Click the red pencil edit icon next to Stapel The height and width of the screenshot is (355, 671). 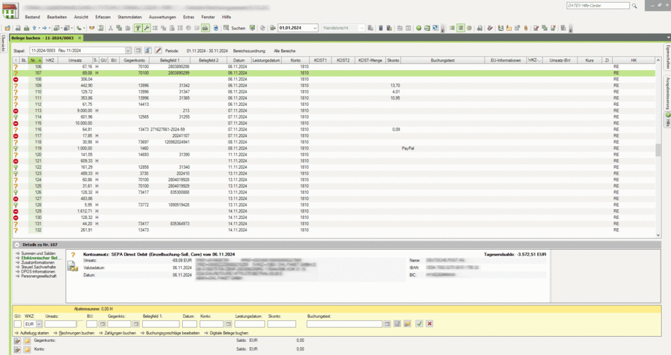(x=159, y=50)
